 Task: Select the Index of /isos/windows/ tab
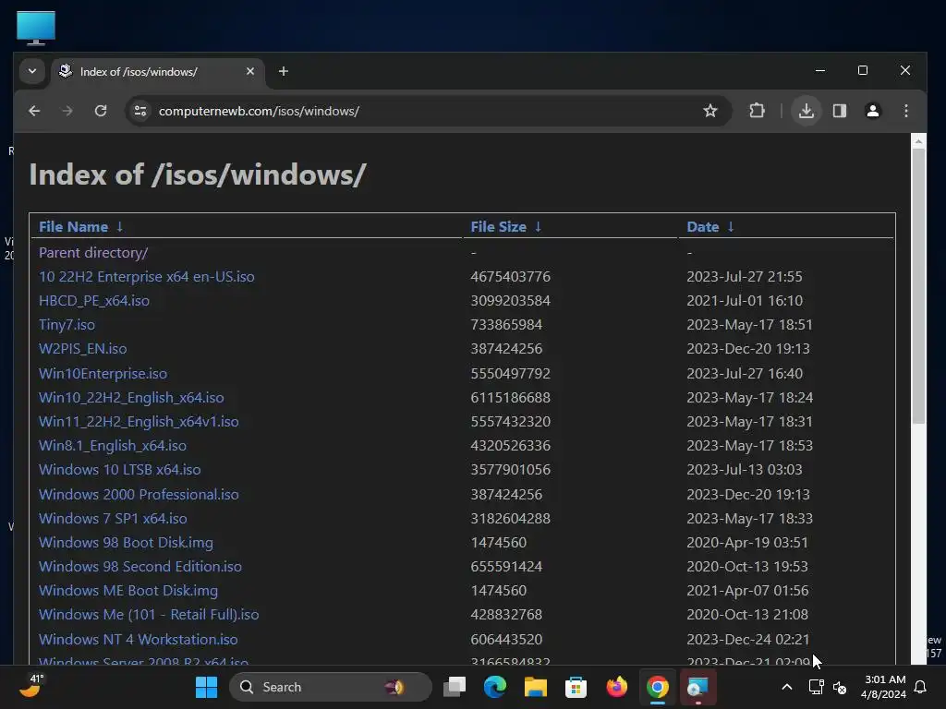coord(157,72)
